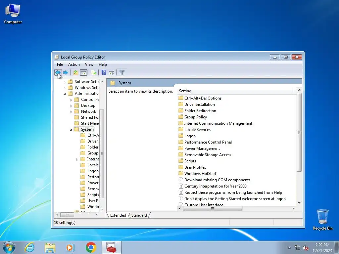Open Scripts folder in the settings list

[x=187, y=161]
